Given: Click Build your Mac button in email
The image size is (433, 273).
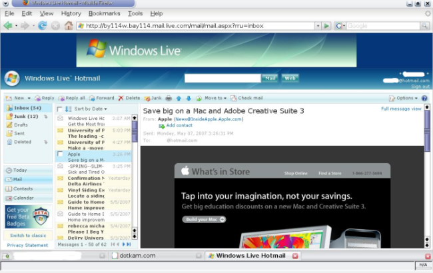Looking at the screenshot, I should [x=204, y=220].
